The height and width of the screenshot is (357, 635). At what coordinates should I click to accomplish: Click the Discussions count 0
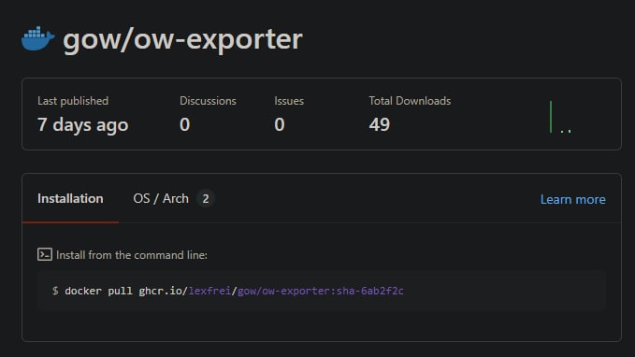(x=184, y=124)
